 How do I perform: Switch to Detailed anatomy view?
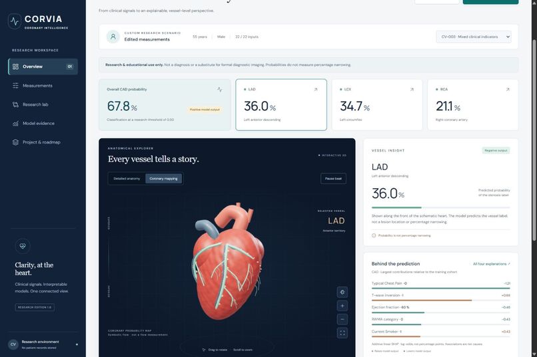tap(127, 179)
